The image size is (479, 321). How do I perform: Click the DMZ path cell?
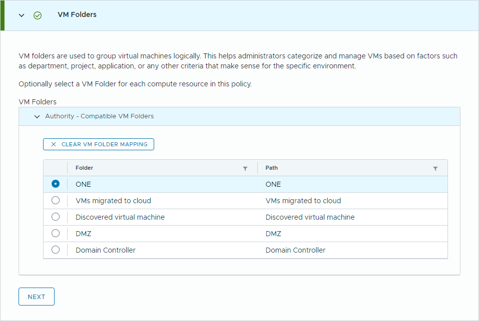pos(273,234)
